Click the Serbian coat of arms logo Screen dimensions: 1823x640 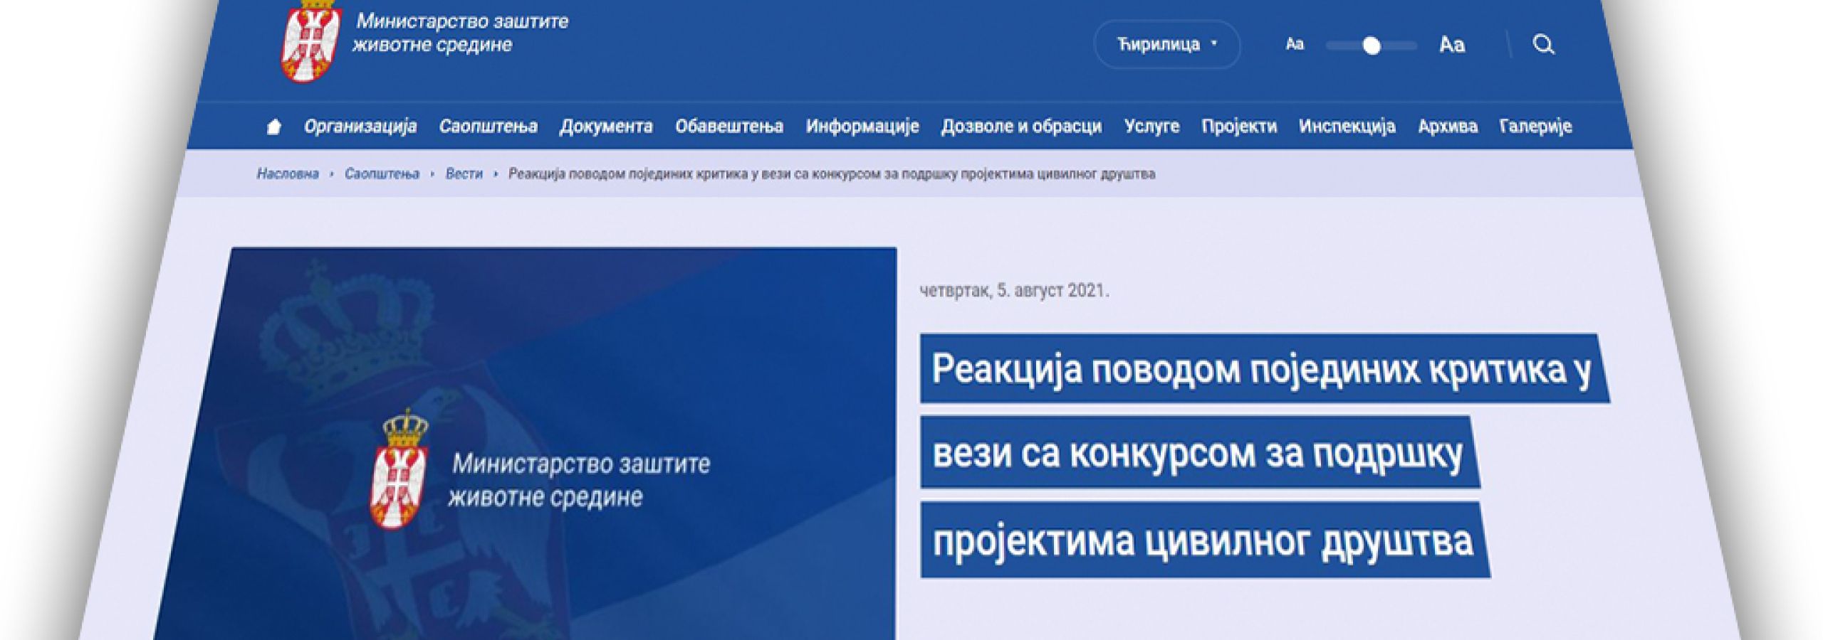pos(310,41)
